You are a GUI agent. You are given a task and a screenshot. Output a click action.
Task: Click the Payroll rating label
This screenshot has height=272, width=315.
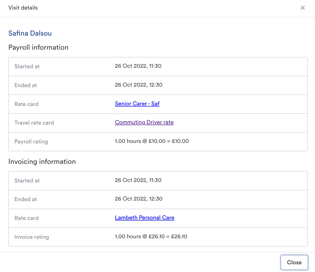31,142
